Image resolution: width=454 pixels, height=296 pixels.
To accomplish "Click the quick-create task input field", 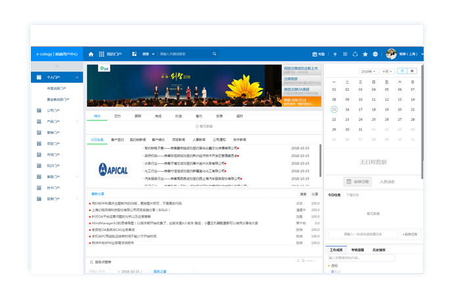I will tap(363, 234).
